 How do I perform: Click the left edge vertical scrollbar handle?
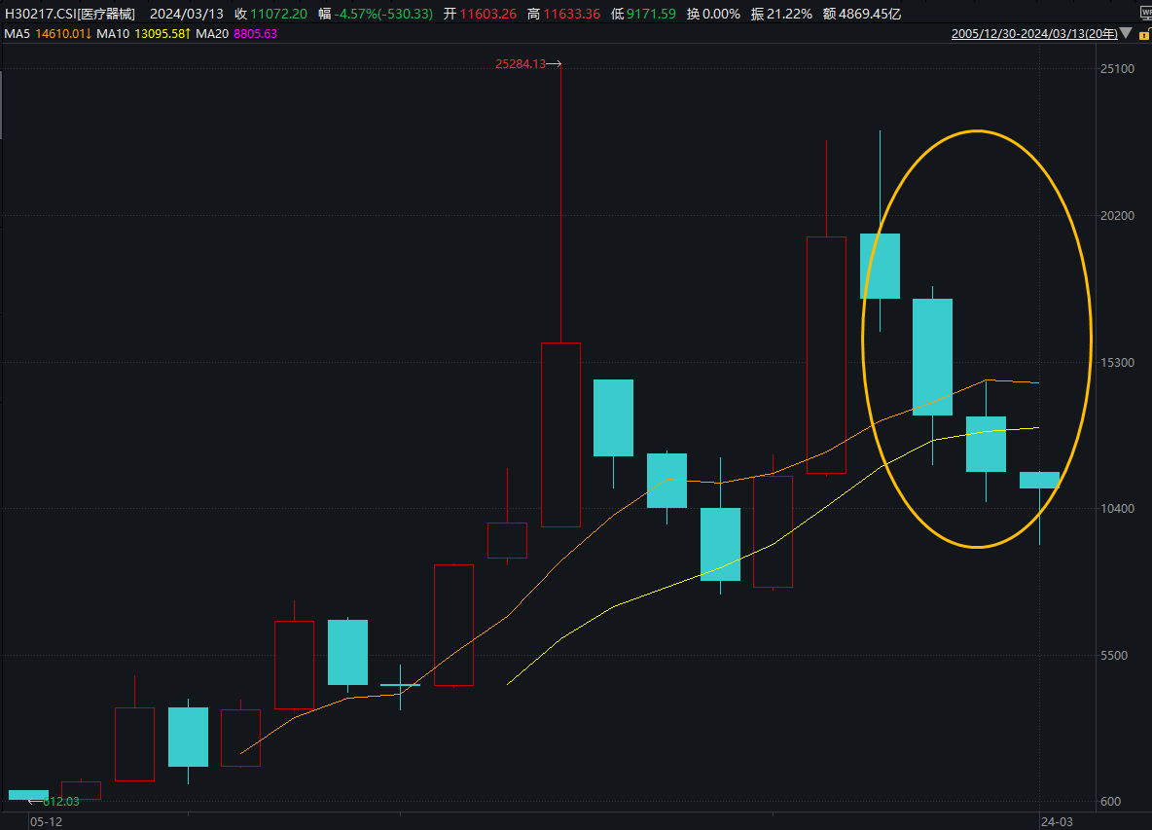2,105
